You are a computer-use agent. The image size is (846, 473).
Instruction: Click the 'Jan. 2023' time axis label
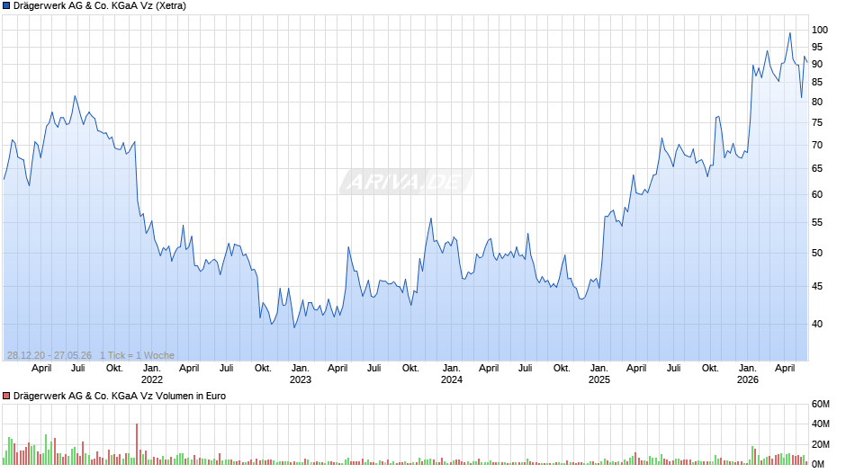pyautogui.click(x=300, y=374)
